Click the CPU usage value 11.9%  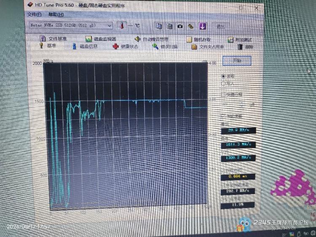click(x=237, y=205)
